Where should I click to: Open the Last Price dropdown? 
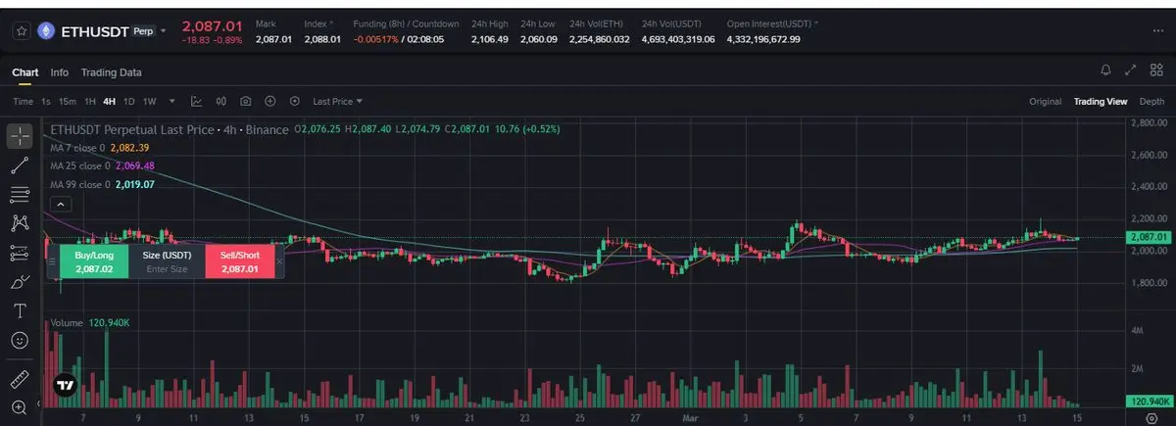click(x=338, y=101)
